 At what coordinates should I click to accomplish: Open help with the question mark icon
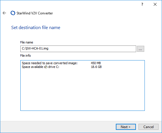(142, 4)
